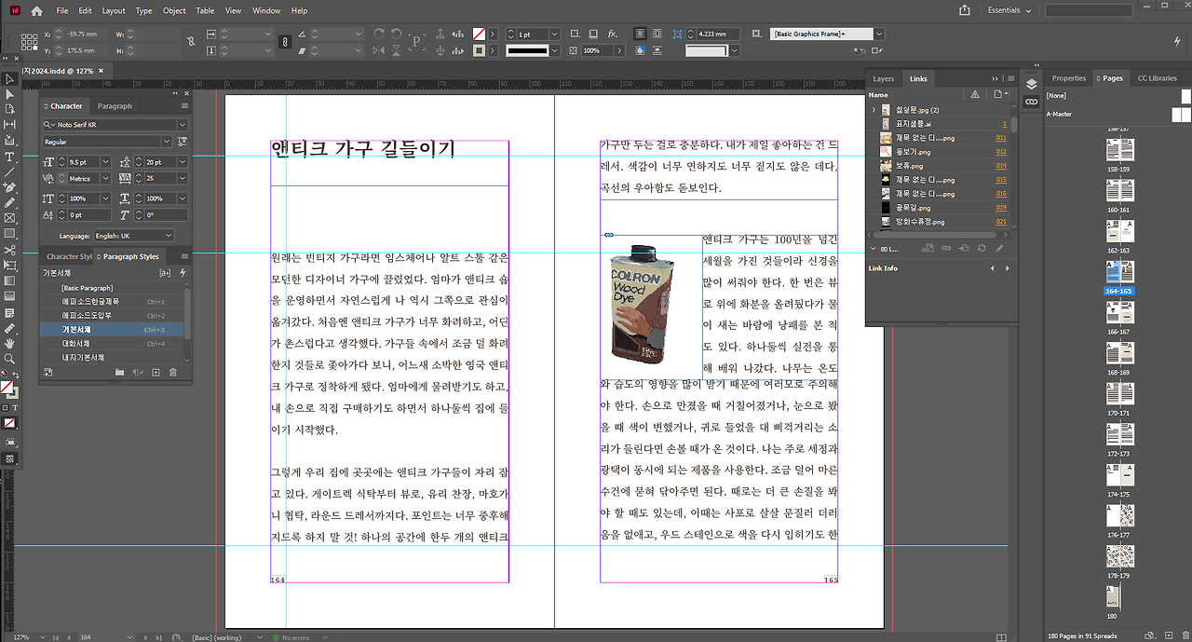Toggle constrain width and height proportions

coord(191,42)
